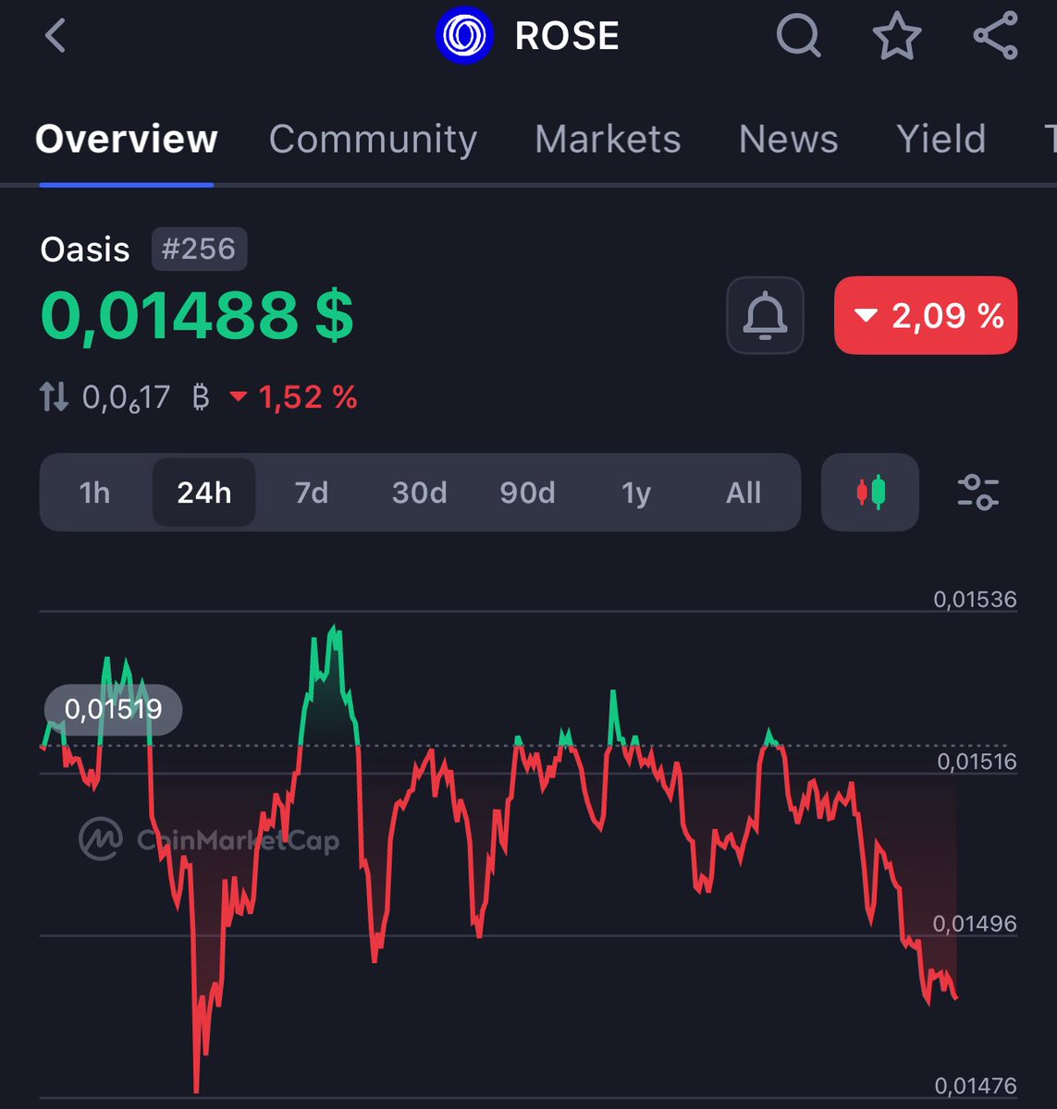Expand the red 2,09 % change indicator
This screenshot has width=1057, height=1109.
click(925, 316)
